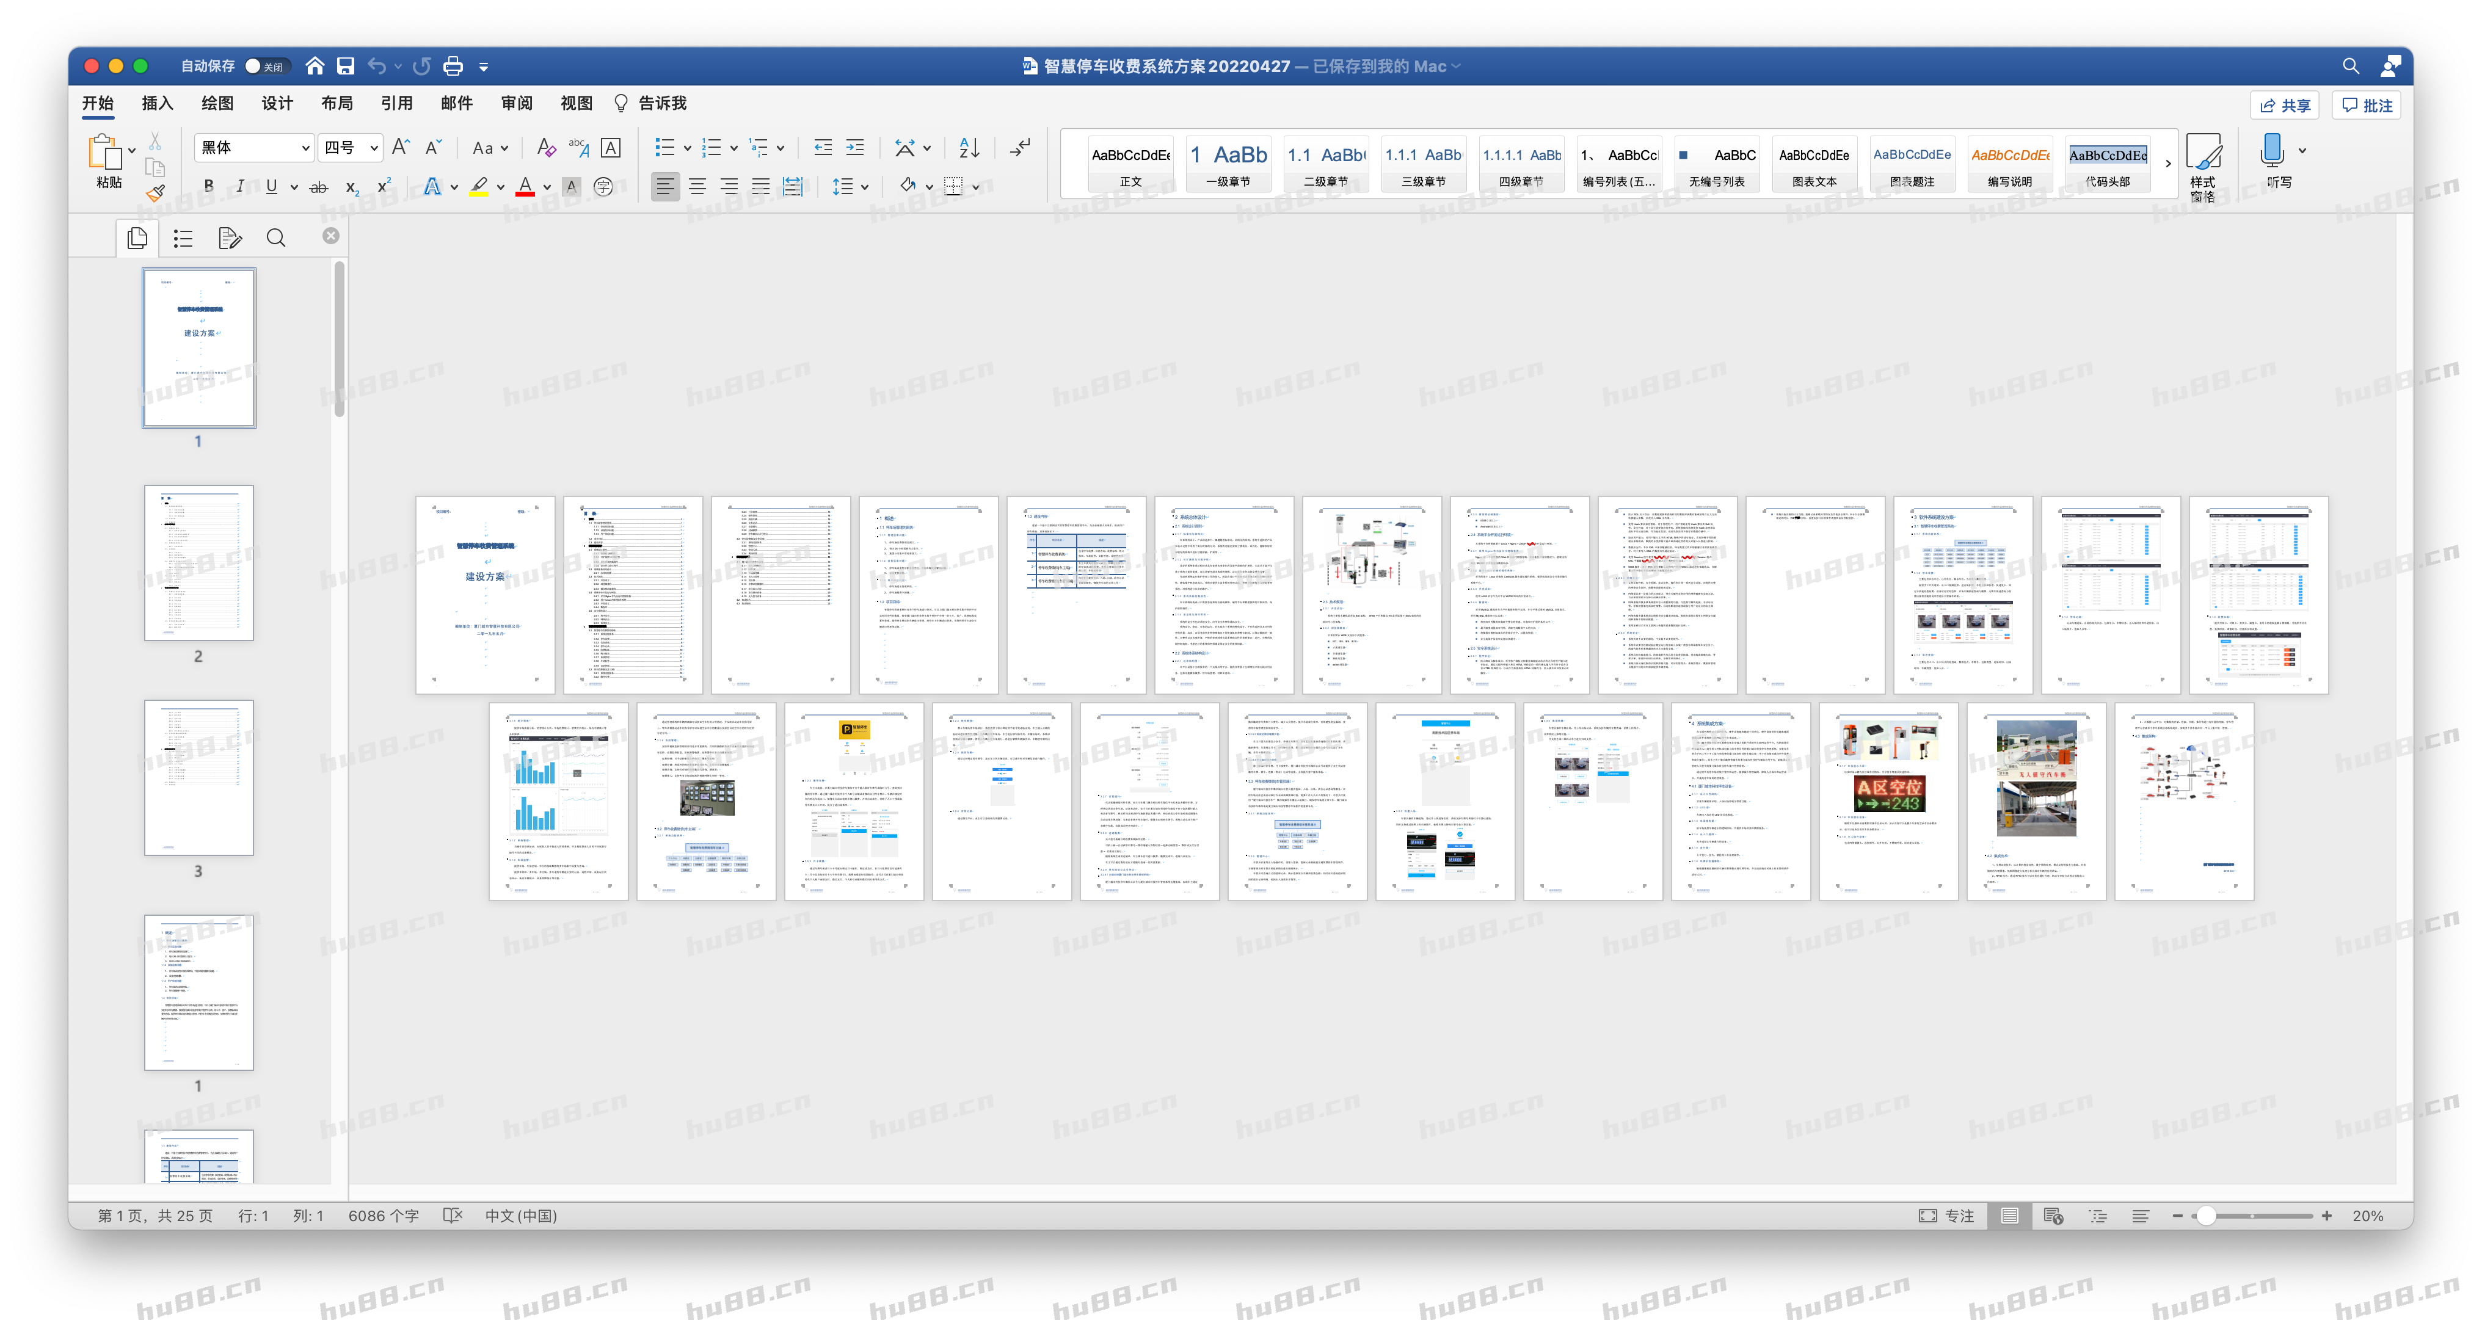Click the Sort (A-Z) icon
This screenshot has width=2482, height=1320.
[x=969, y=147]
